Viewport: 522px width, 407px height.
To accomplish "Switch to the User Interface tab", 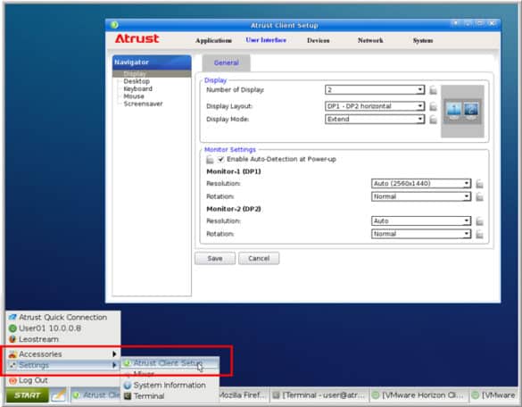I will 266,40.
